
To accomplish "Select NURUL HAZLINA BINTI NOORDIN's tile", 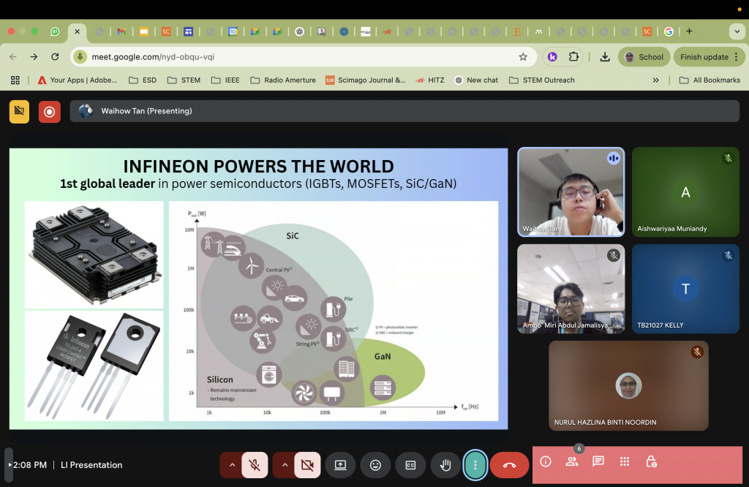I will pyautogui.click(x=628, y=386).
